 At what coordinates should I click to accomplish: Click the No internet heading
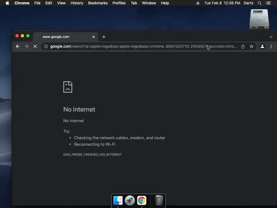[79, 109]
